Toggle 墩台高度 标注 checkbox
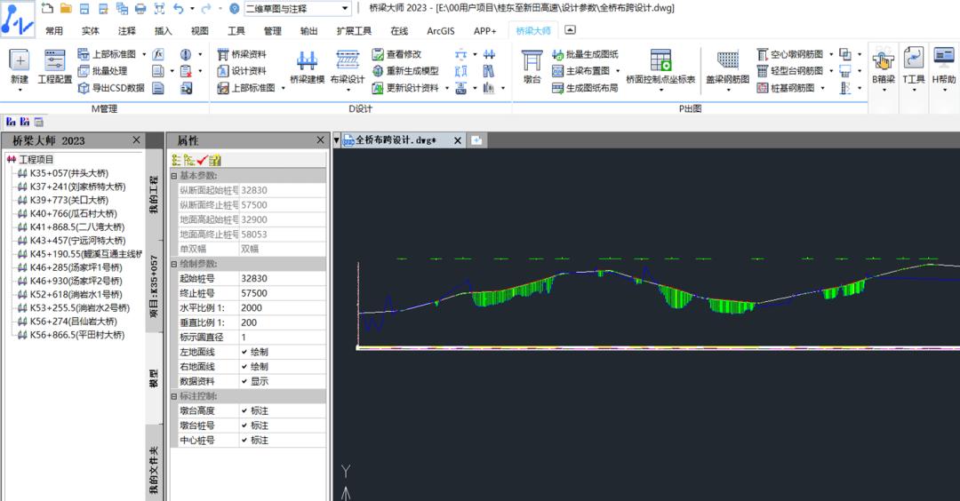Screen dimensions: 960x501 (x=244, y=410)
